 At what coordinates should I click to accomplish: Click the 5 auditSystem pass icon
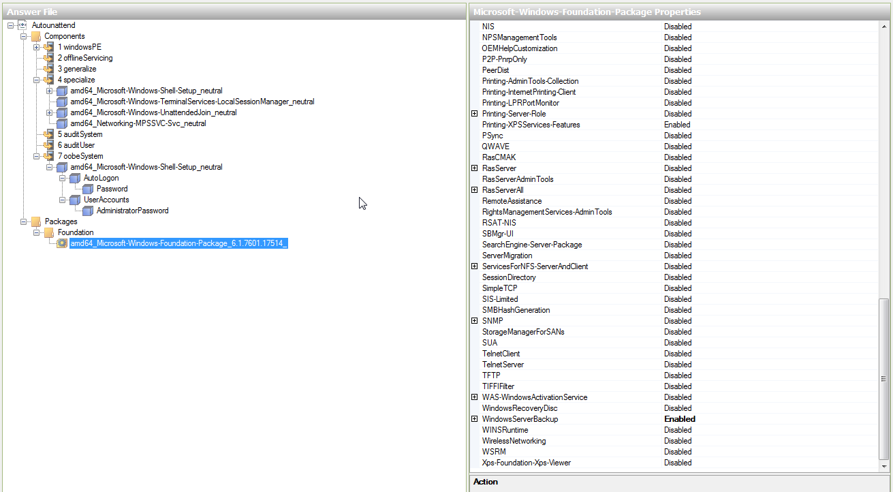tap(48, 134)
